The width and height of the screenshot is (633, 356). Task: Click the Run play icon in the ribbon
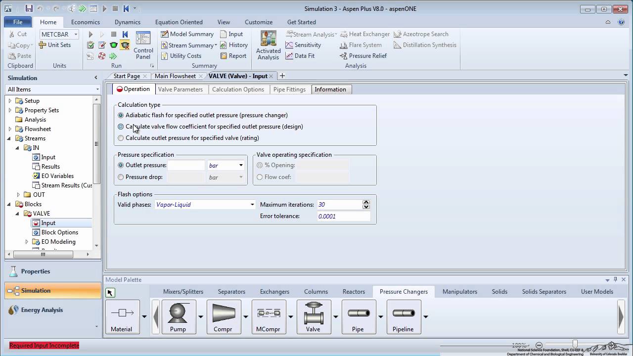pyautogui.click(x=90, y=34)
